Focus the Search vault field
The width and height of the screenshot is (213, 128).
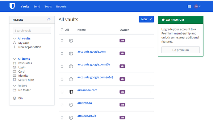[32, 30]
